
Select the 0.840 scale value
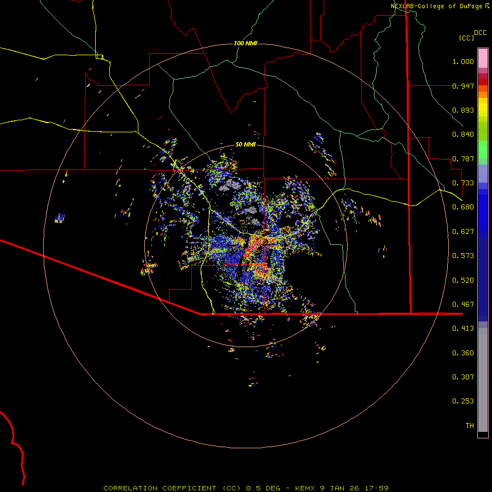[x=463, y=134]
